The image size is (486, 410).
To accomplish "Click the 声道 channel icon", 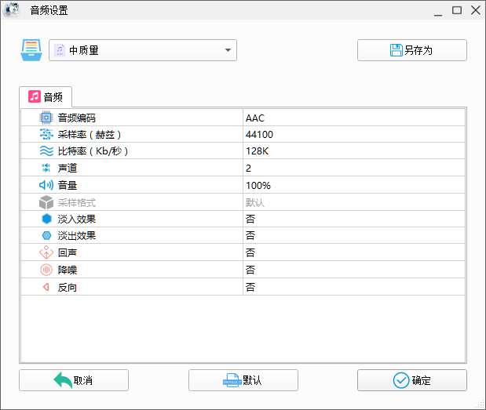I will (46, 168).
